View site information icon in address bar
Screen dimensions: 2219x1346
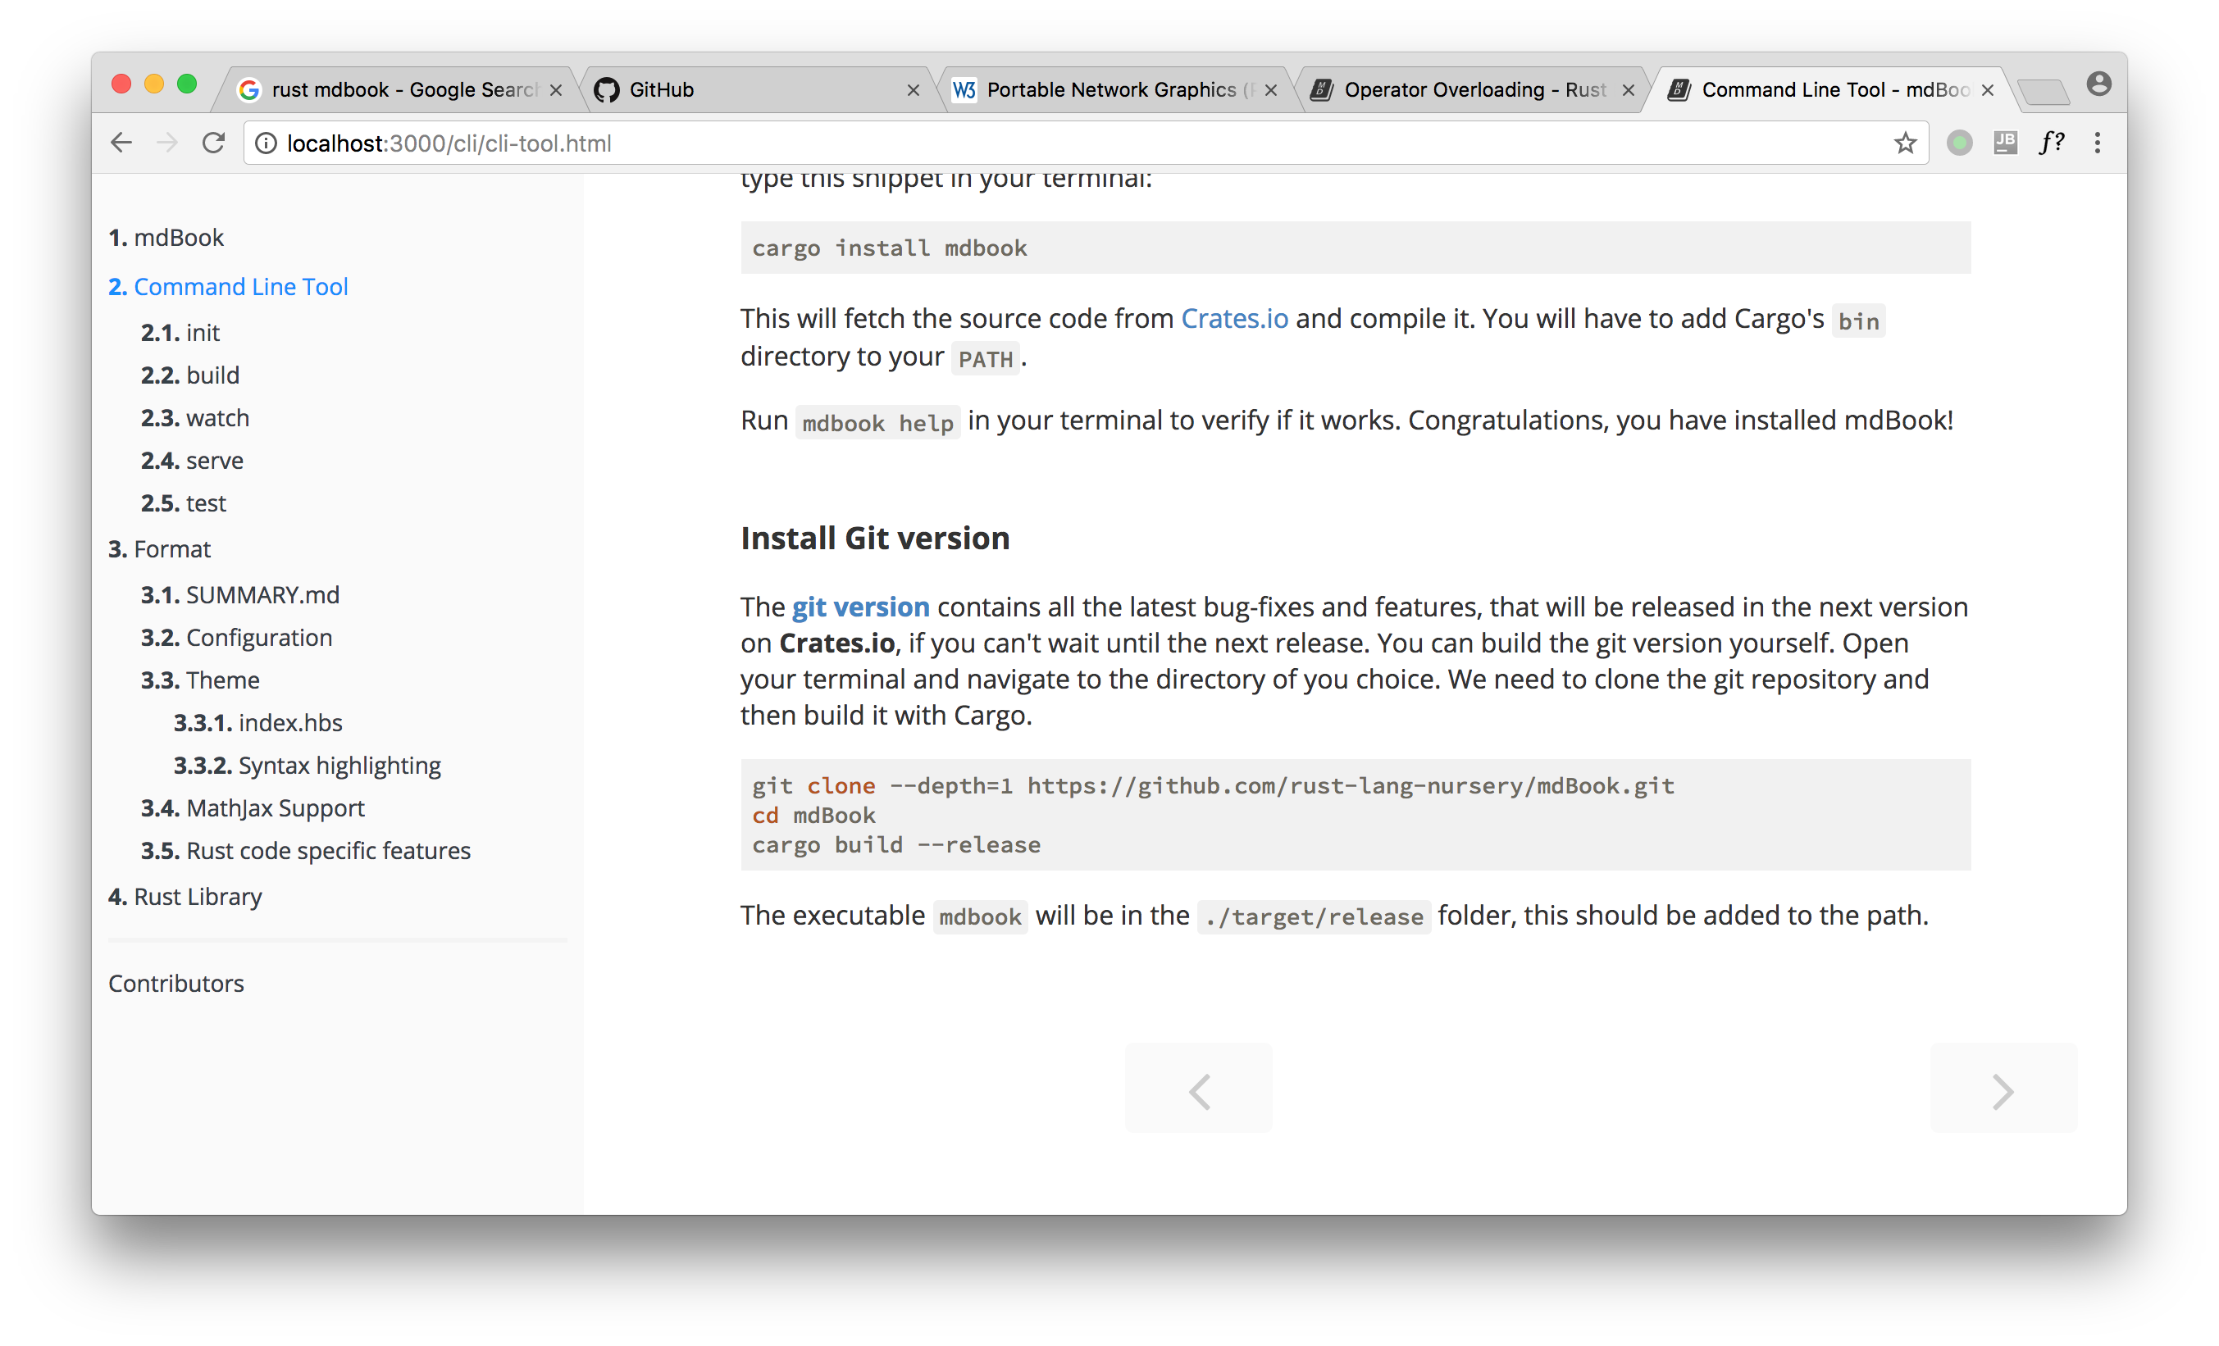tap(266, 143)
